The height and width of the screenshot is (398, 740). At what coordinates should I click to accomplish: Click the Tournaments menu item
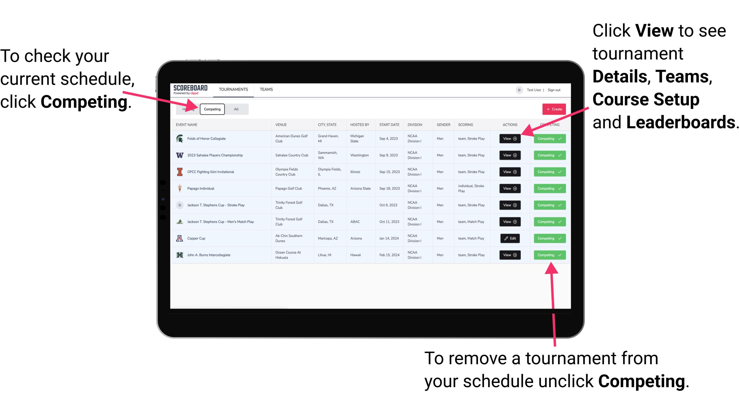(234, 89)
